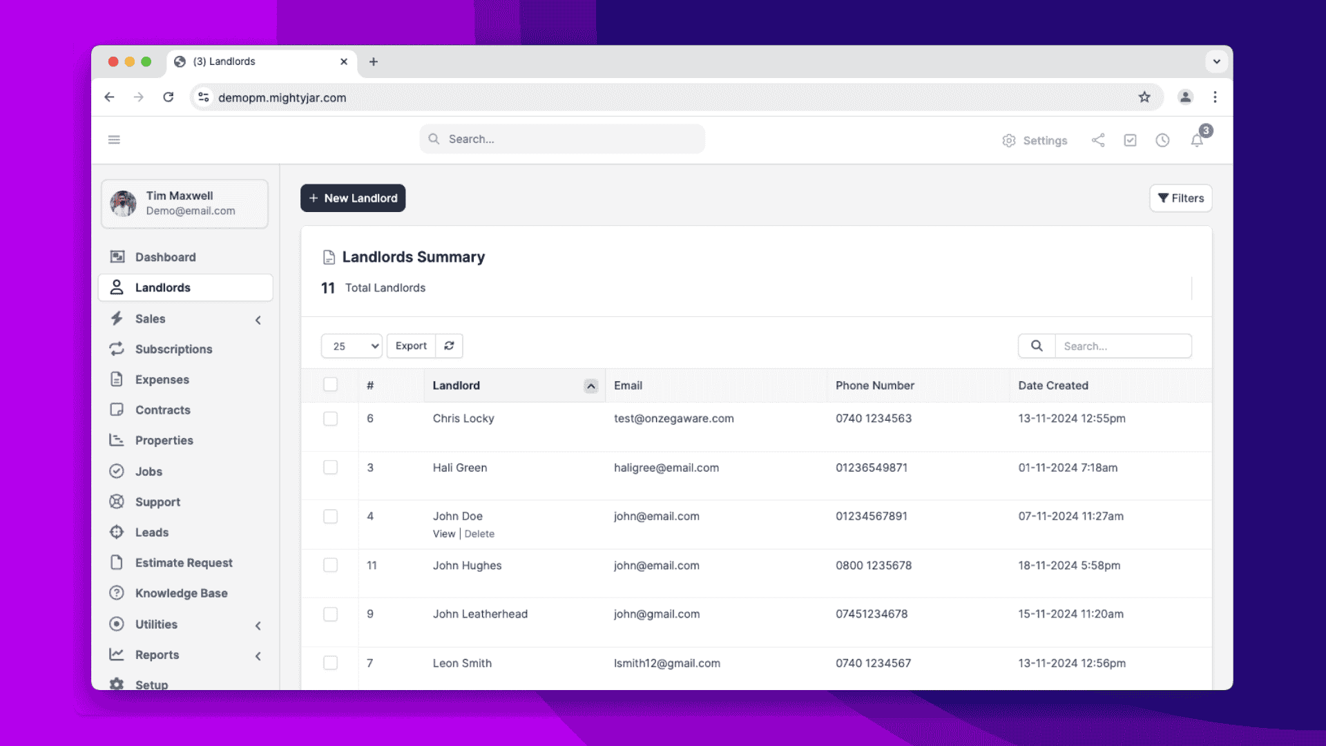Check the John Doe row checkbox
The height and width of the screenshot is (746, 1326).
click(x=330, y=517)
